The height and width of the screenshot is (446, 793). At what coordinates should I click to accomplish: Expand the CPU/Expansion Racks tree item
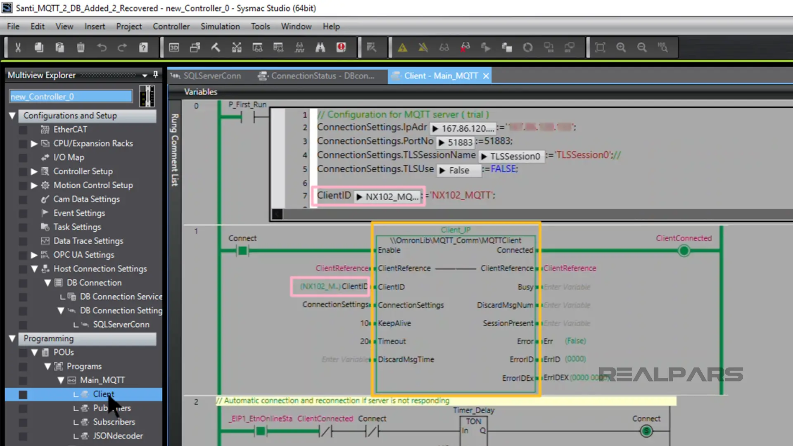click(x=34, y=143)
